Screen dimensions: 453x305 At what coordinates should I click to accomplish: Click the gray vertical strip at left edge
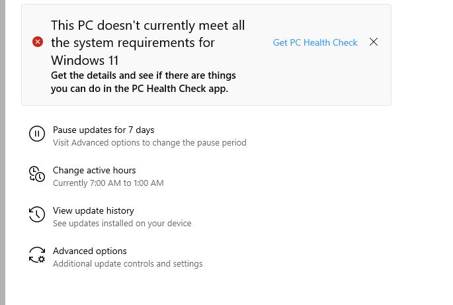coord(2,152)
